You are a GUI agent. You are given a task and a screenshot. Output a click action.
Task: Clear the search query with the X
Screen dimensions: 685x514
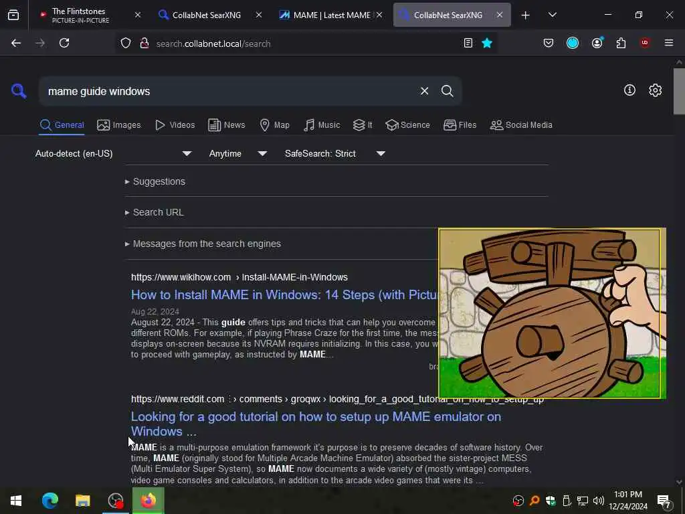click(x=424, y=91)
